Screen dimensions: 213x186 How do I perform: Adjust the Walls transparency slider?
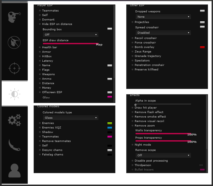tap(163, 134)
